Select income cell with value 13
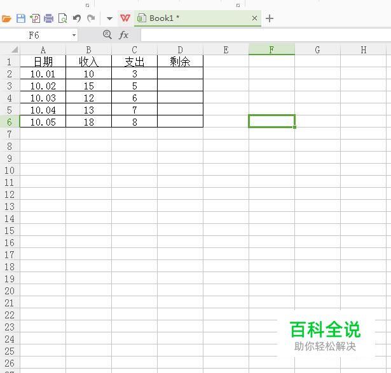The image size is (391, 373). coord(88,110)
